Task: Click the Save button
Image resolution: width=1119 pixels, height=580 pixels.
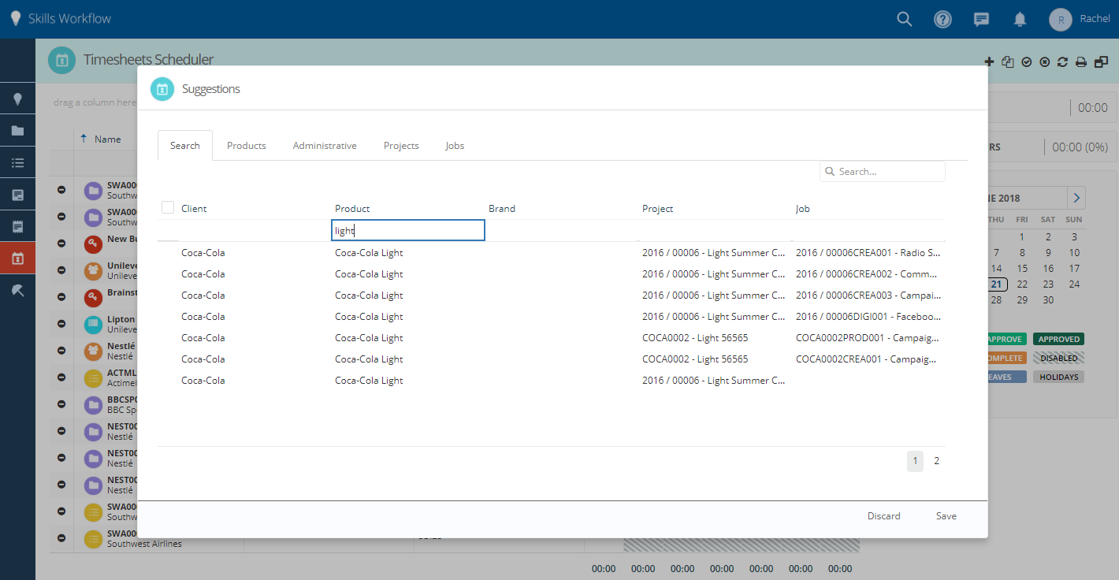Action: coord(946,516)
